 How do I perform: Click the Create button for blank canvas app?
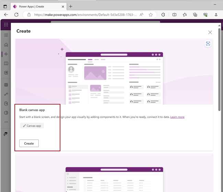coord(29,143)
